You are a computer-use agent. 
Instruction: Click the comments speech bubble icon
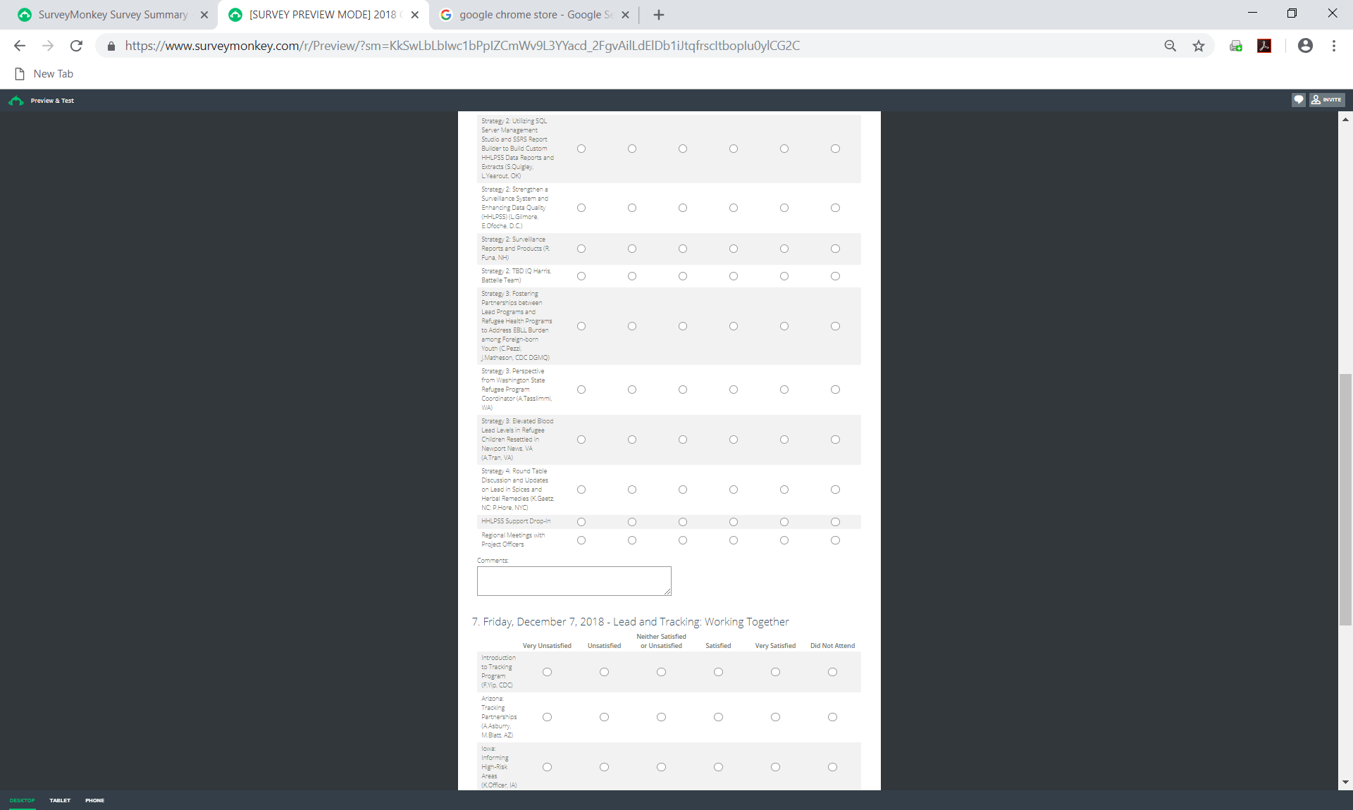[x=1298, y=100]
